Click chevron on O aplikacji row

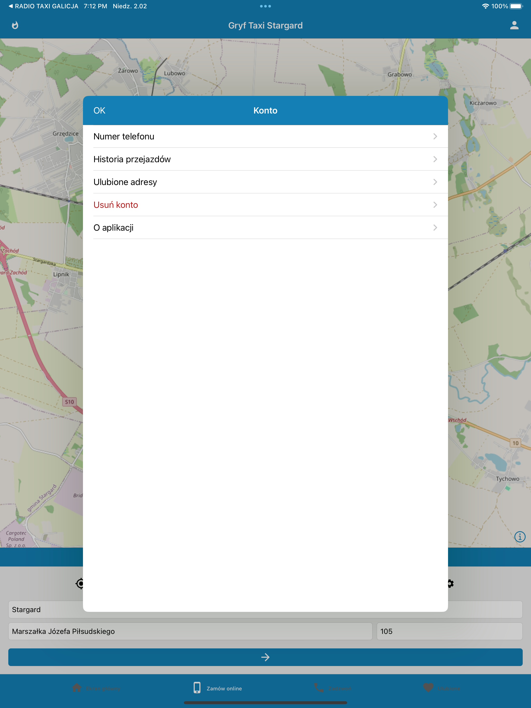435,228
